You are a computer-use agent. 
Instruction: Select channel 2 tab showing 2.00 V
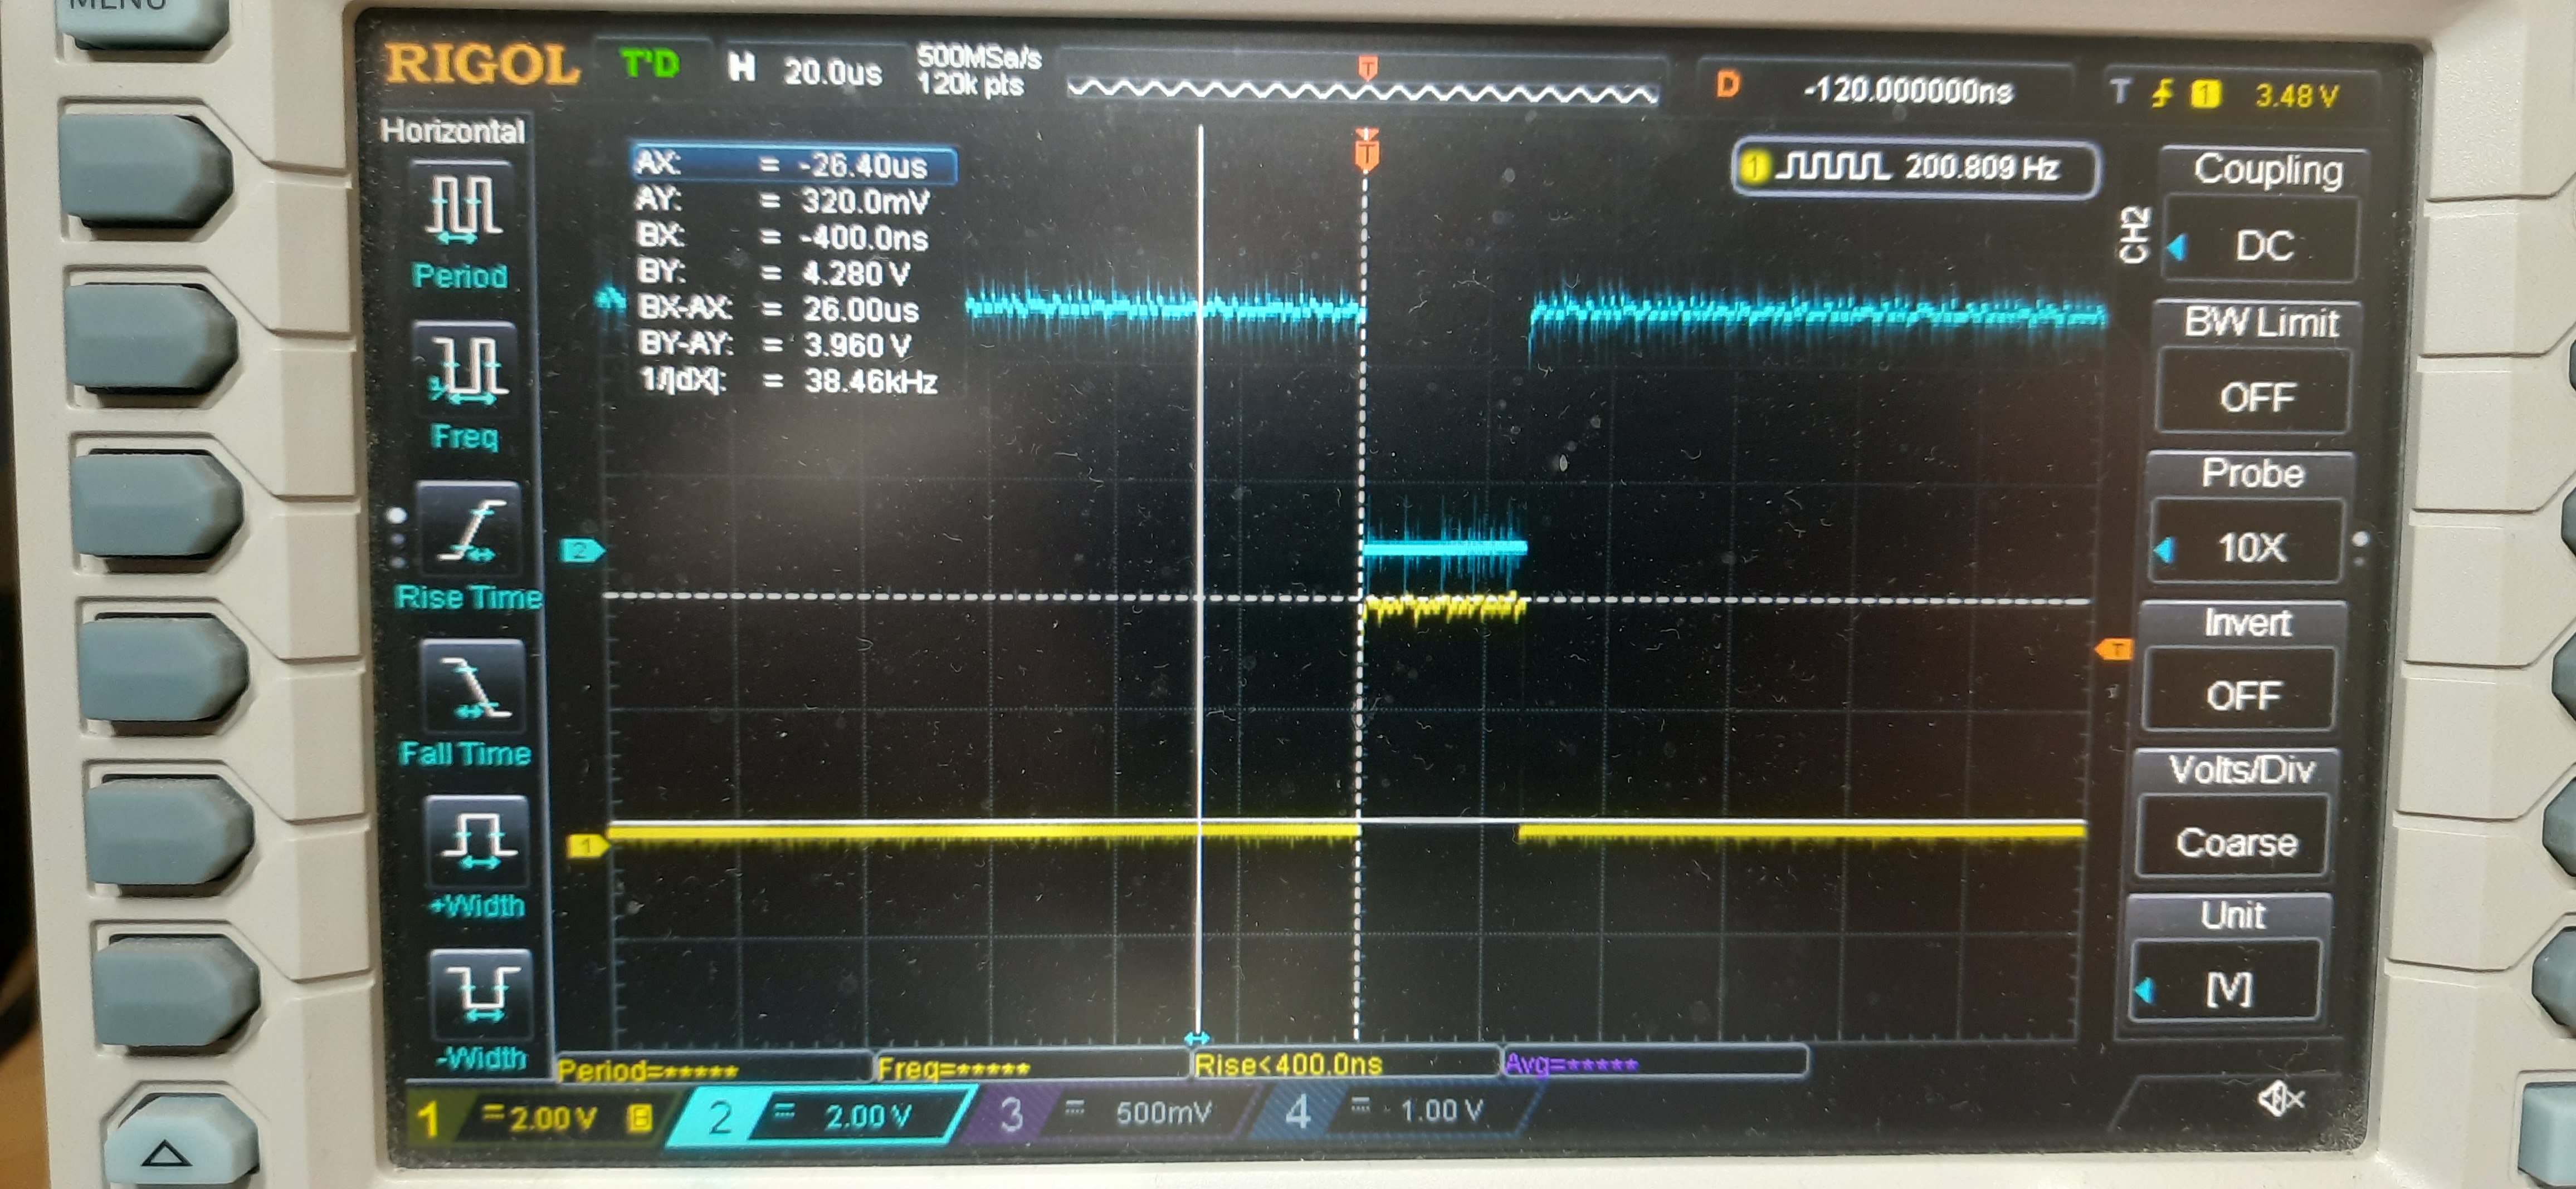point(820,1115)
